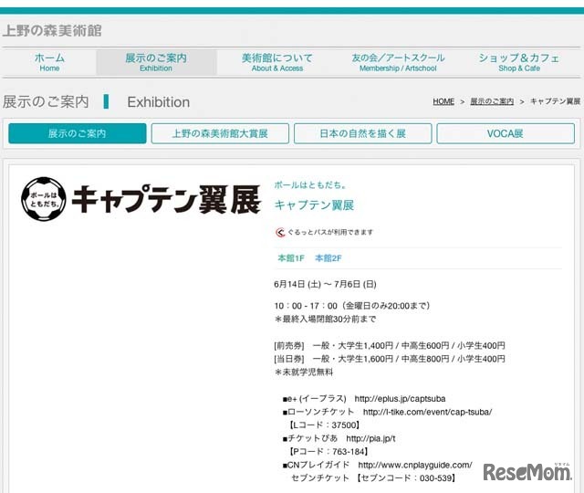Open ショップ&カフェ Shop & Cafe menu

[519, 62]
